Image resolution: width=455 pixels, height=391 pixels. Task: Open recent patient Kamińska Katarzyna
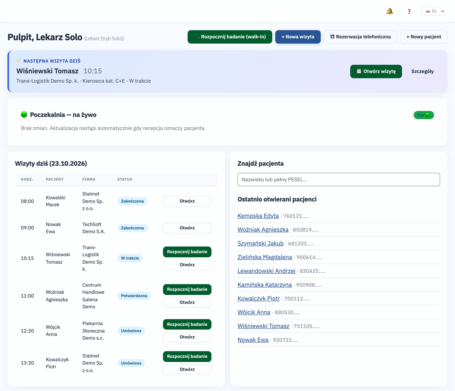pyautogui.click(x=264, y=285)
